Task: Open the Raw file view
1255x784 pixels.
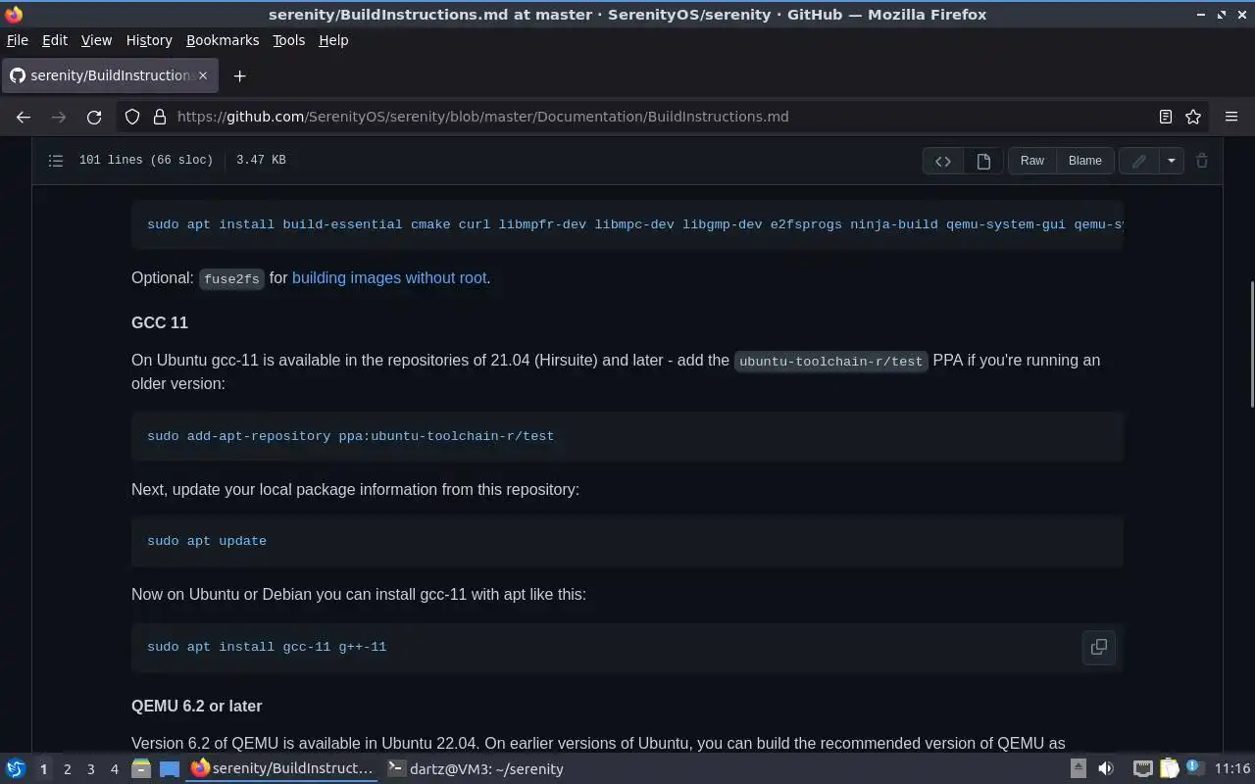Action: tap(1032, 161)
